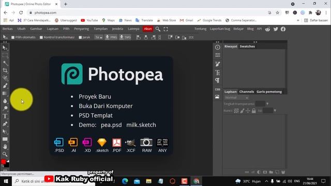Click Buka Dari Komputer link

[x=106, y=106]
